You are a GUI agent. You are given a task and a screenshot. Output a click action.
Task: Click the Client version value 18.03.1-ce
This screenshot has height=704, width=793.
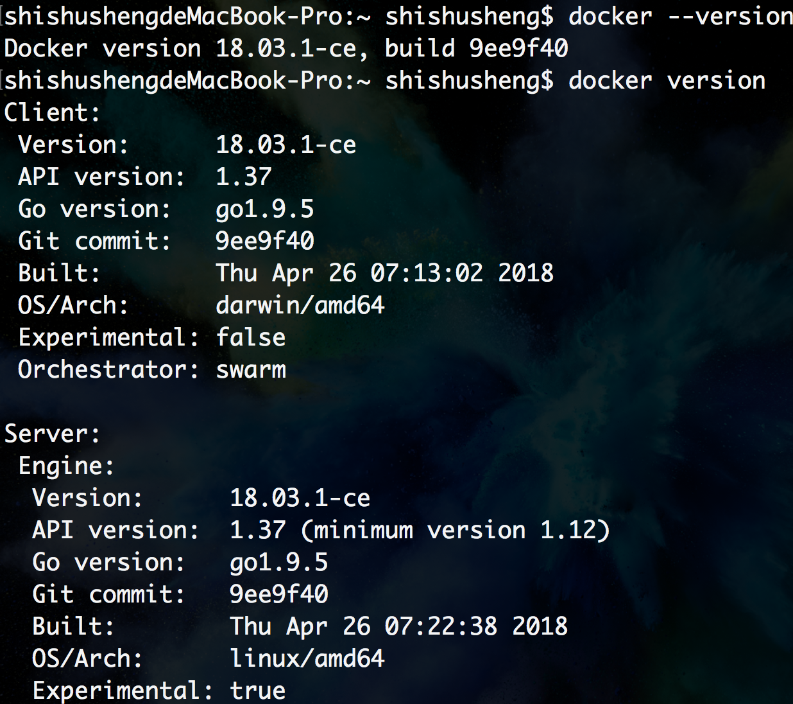(286, 145)
